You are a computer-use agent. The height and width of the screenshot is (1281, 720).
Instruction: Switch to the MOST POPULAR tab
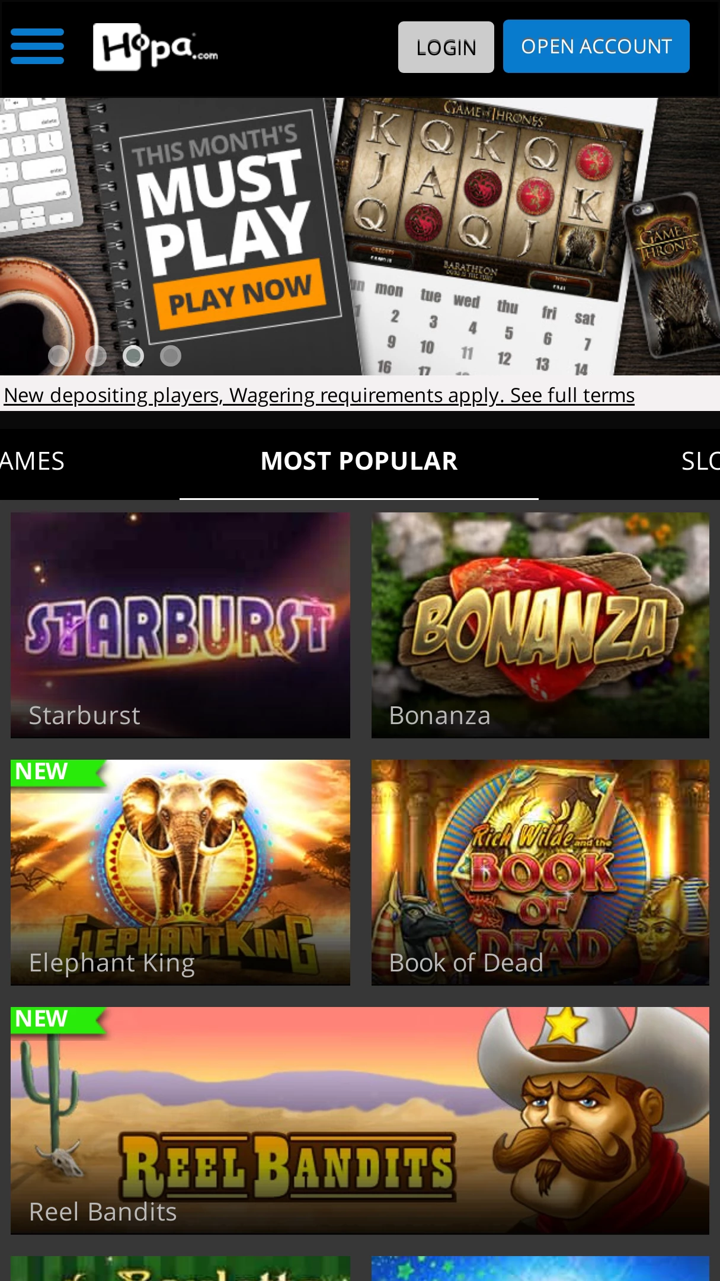(359, 461)
